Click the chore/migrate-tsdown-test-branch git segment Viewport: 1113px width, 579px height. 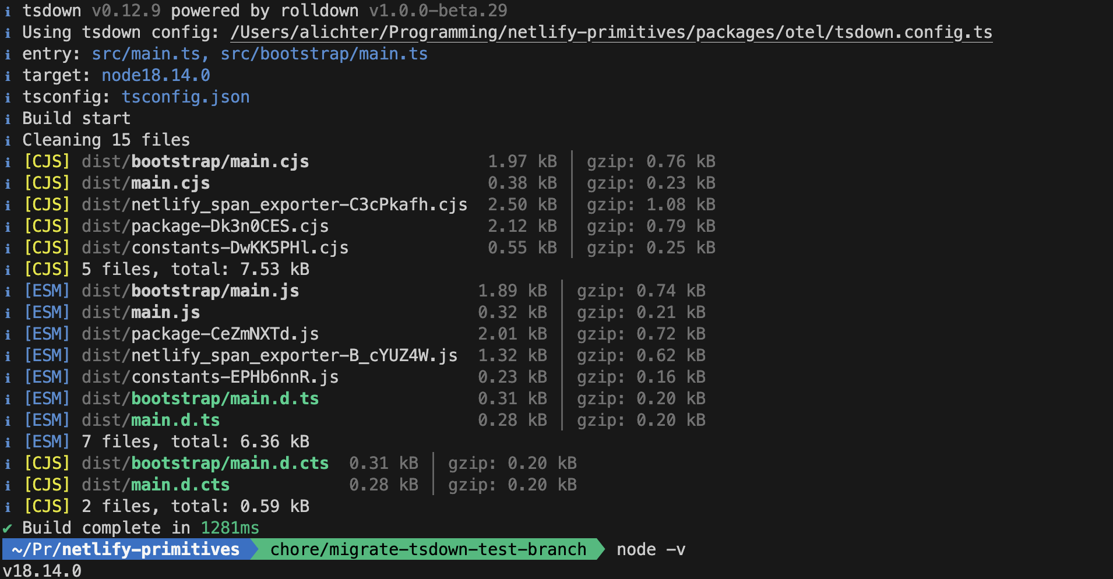tap(428, 549)
